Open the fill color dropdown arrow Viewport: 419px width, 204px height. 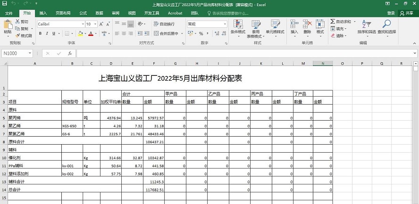[x=85, y=33]
